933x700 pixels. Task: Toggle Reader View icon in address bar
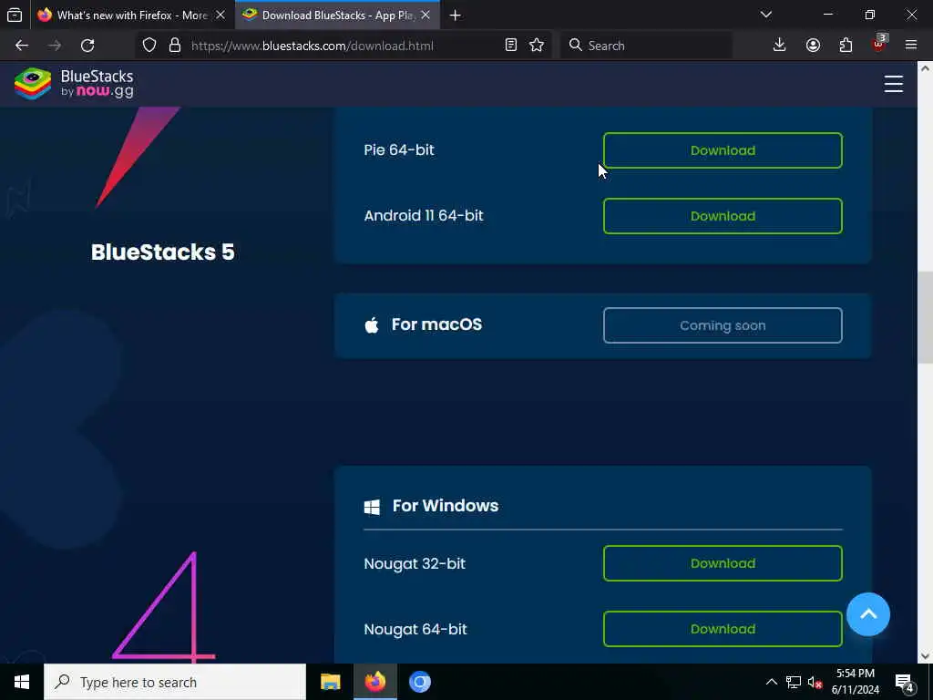(x=510, y=46)
